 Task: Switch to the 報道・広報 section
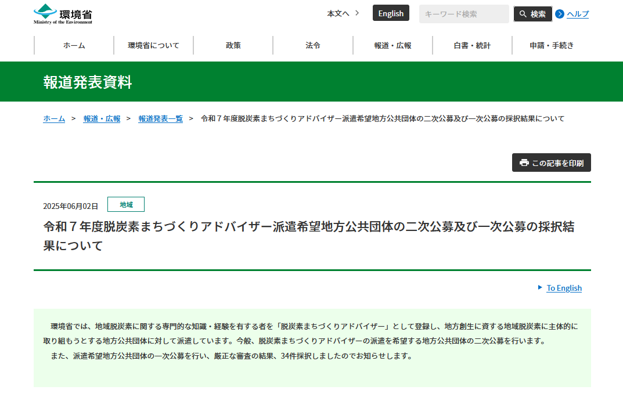392,45
